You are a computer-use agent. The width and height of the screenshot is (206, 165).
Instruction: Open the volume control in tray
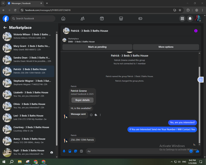(x=179, y=162)
